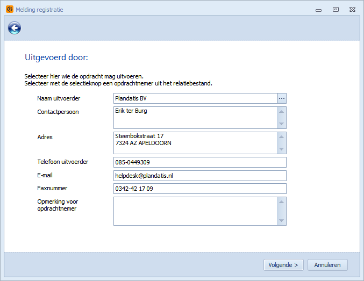Open relation selector with ellipsis button
This screenshot has height=281, width=364.
[x=282, y=98]
